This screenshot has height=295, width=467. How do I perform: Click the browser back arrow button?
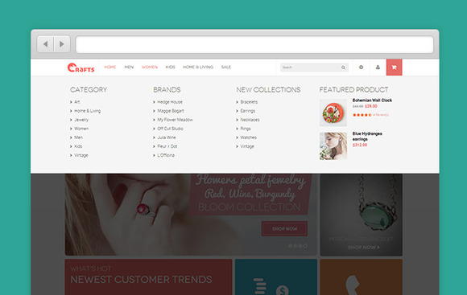(x=45, y=44)
